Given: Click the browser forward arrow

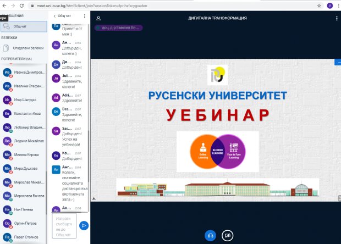Looking at the screenshot, I should 13,5.
